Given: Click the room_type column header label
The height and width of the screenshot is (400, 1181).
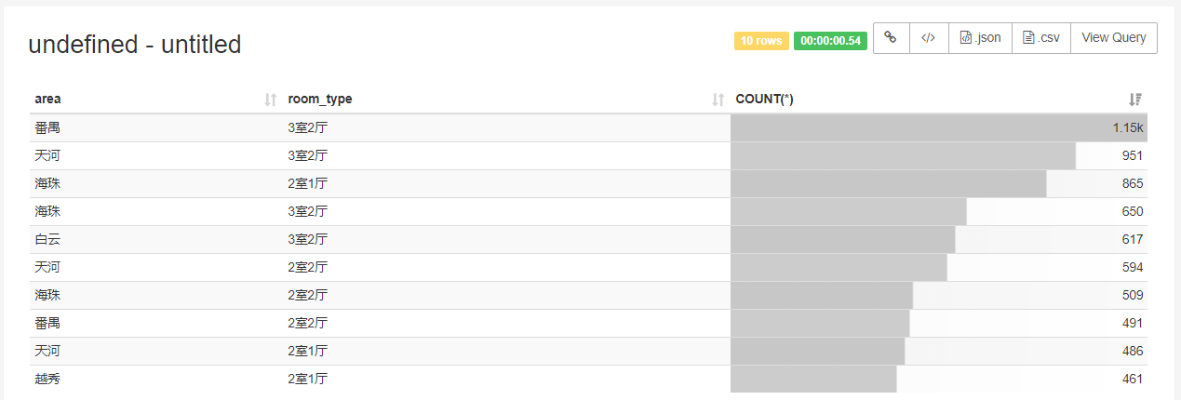Looking at the screenshot, I should [320, 100].
